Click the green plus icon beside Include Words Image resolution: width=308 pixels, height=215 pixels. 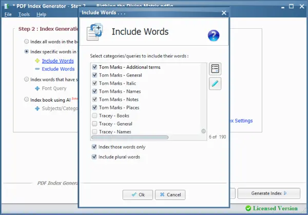click(x=37, y=61)
